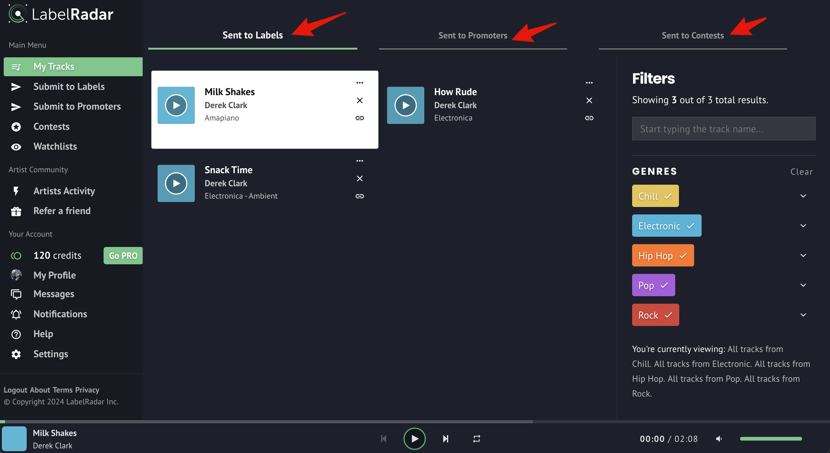830x453 pixels.
Task: Open three-dot menu for How Rude
Action: (x=589, y=83)
